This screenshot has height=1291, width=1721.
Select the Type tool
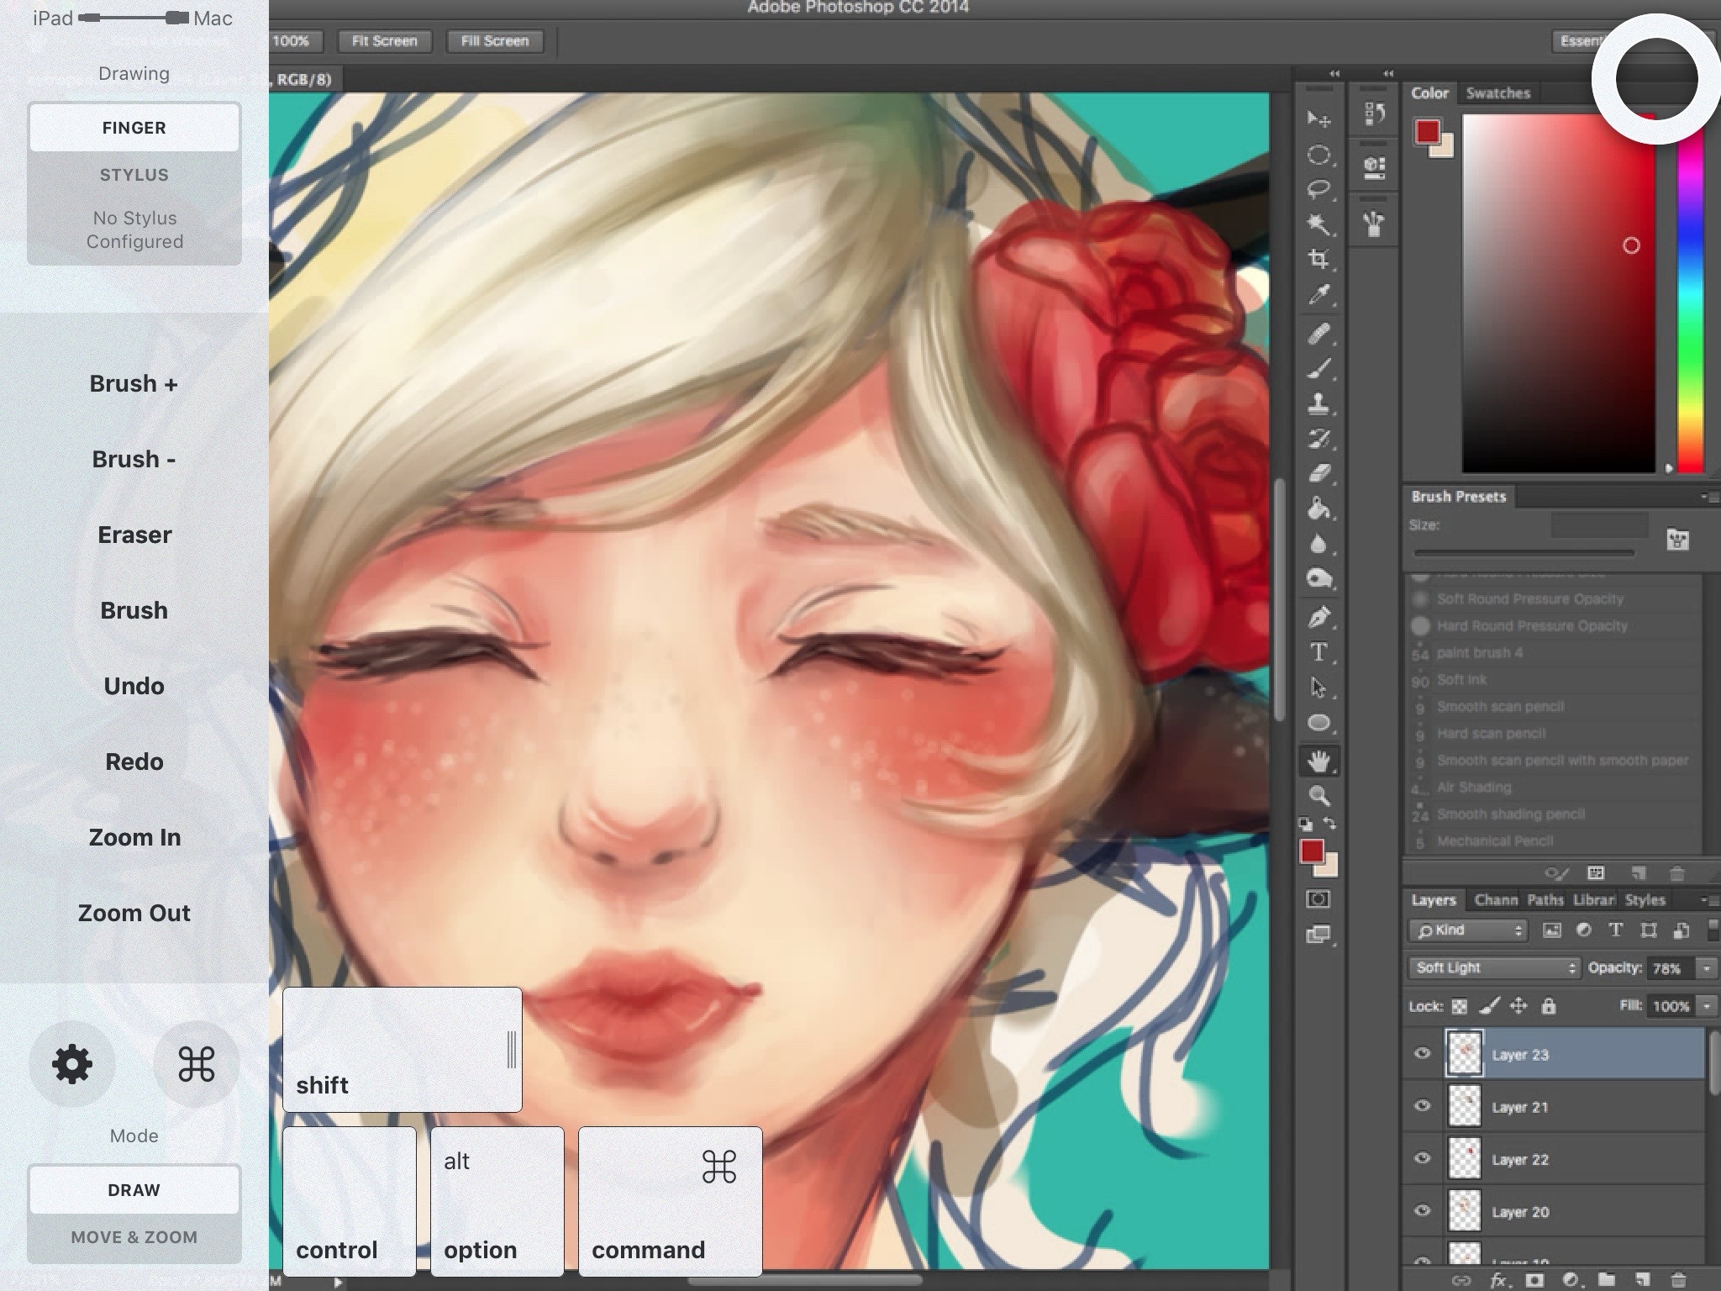(x=1318, y=652)
